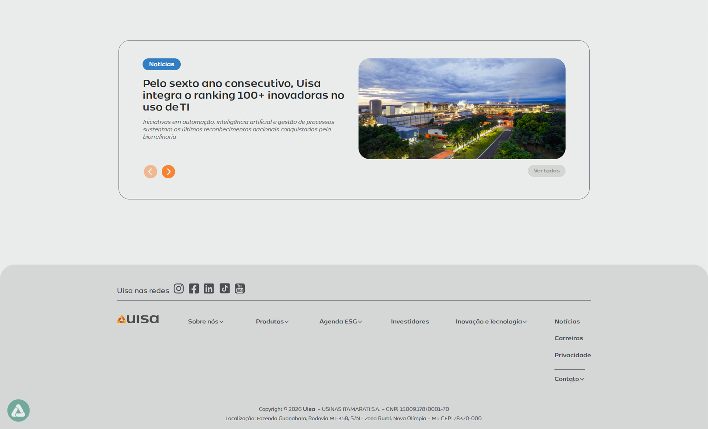The image size is (708, 429).
Task: Open the Investidores footer link
Action: (x=410, y=321)
